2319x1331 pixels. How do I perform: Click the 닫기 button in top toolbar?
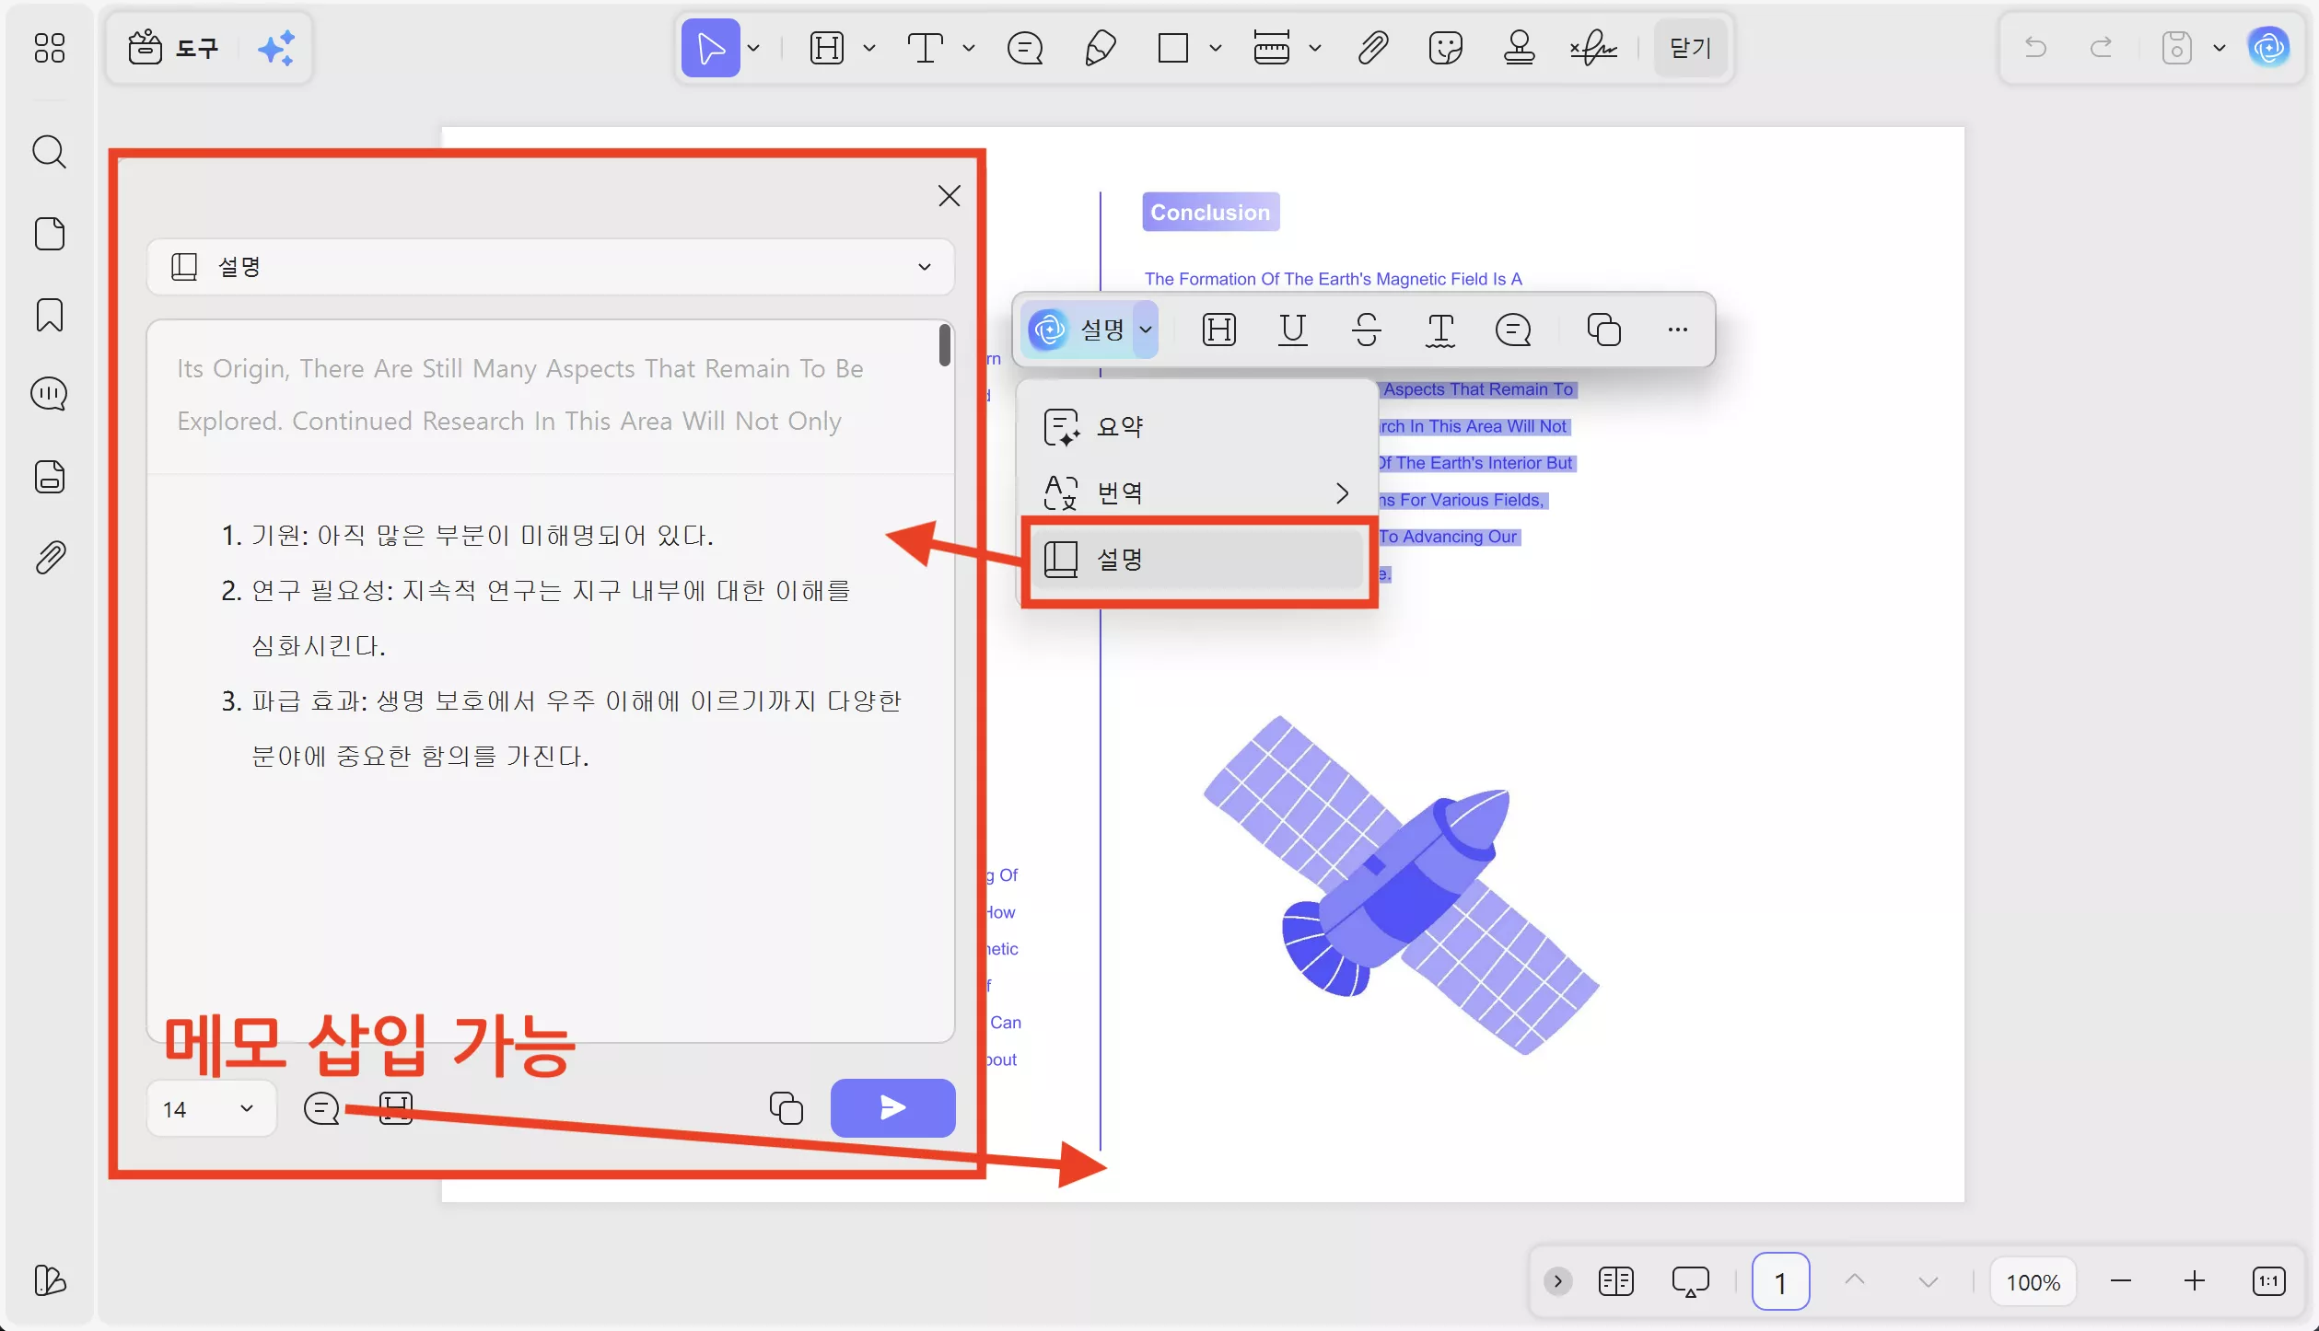click(1690, 48)
